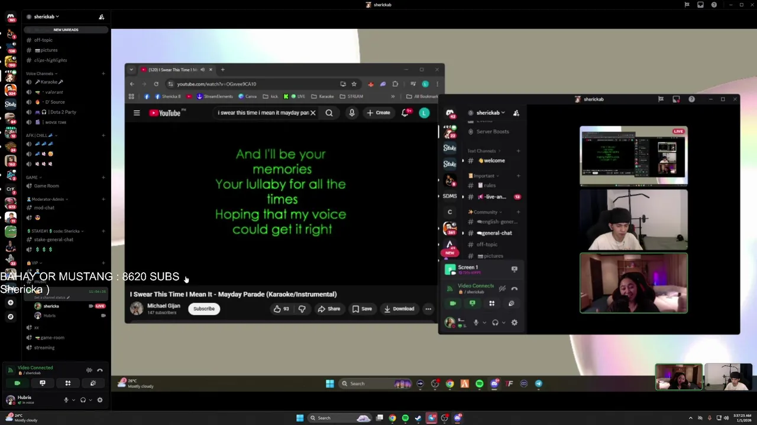Viewport: 757px width, 425px height.
Task: Clear the YouTube search box text
Action: (x=313, y=113)
